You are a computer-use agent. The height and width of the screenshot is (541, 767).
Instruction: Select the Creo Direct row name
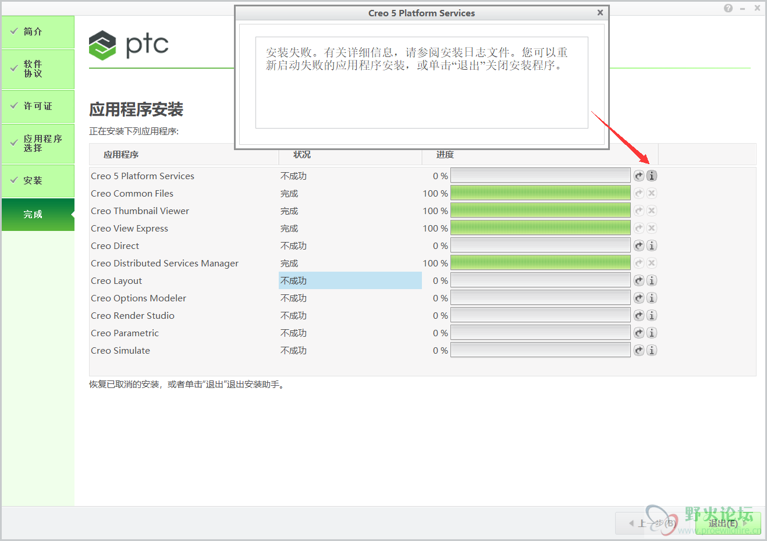pyautogui.click(x=115, y=245)
